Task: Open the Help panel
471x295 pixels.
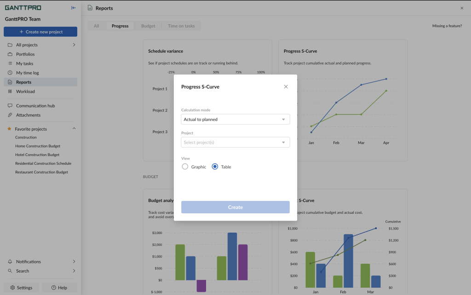Action: [59, 288]
